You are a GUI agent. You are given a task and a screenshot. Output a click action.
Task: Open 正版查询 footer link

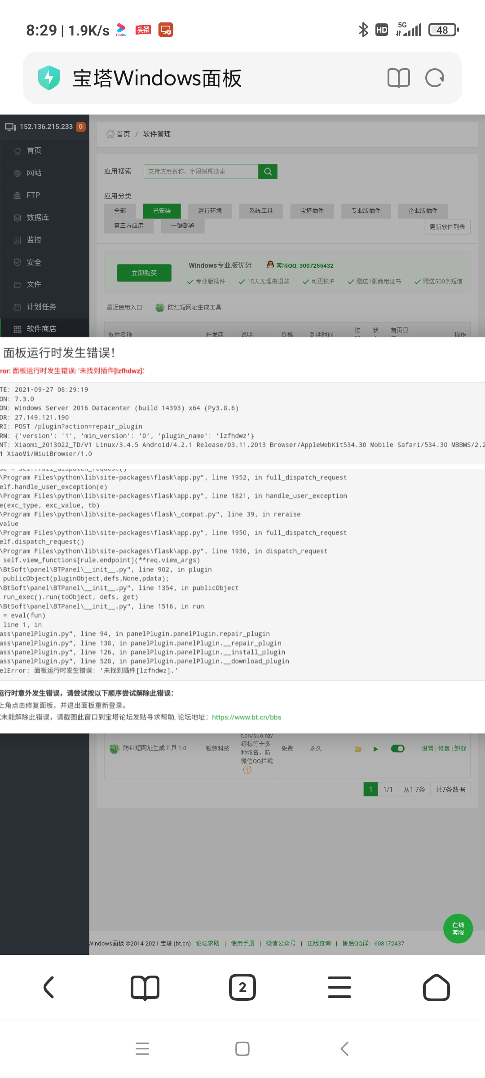[x=319, y=943]
